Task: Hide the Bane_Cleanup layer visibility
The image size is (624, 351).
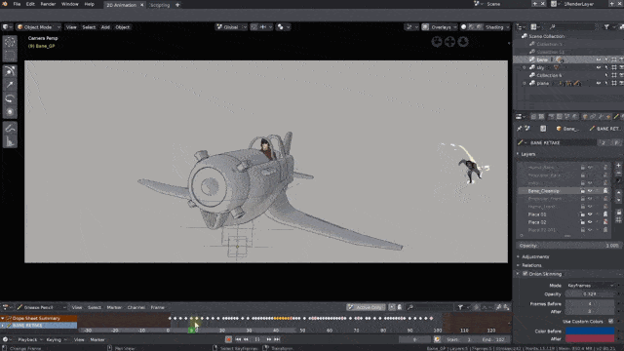Action: click(590, 191)
